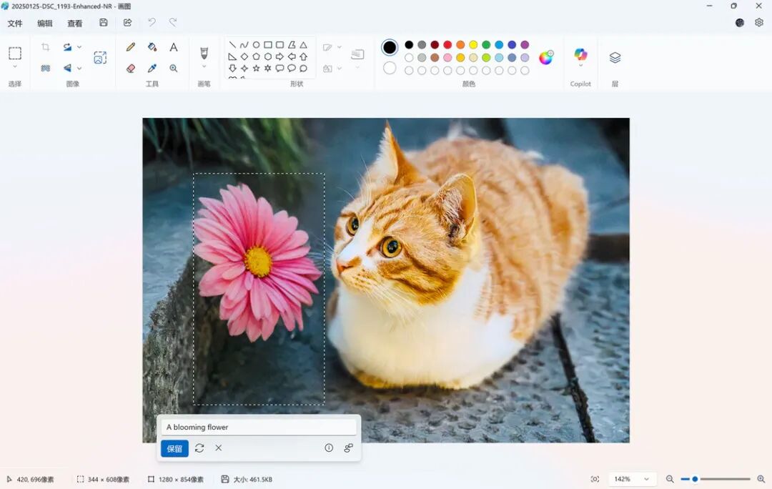Click the flip image icon

[x=67, y=68]
